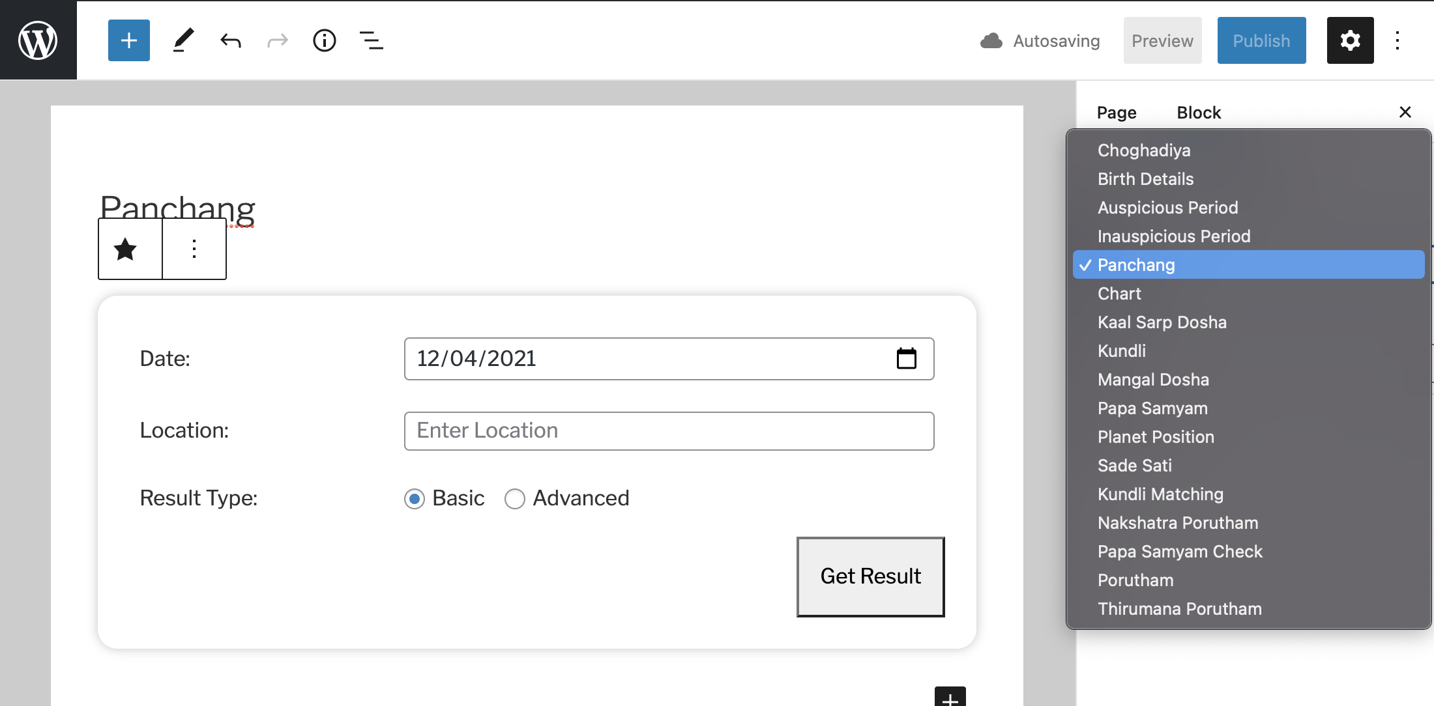Open the List View icon
Screen dimensions: 1434x706
(x=371, y=40)
